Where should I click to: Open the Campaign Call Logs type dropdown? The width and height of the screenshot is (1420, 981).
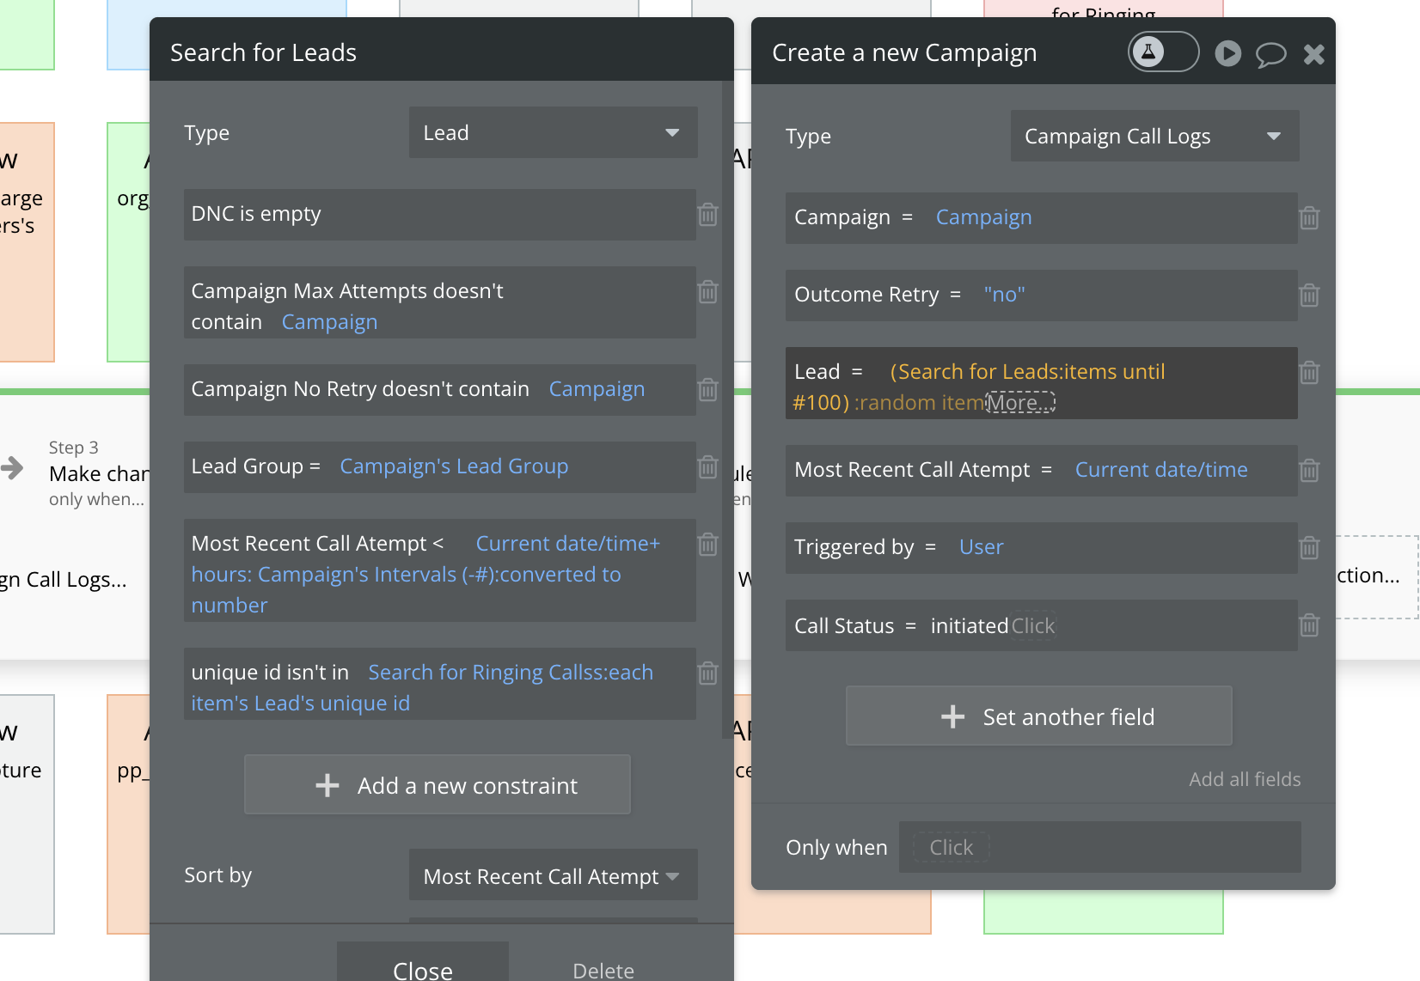pyautogui.click(x=1154, y=136)
